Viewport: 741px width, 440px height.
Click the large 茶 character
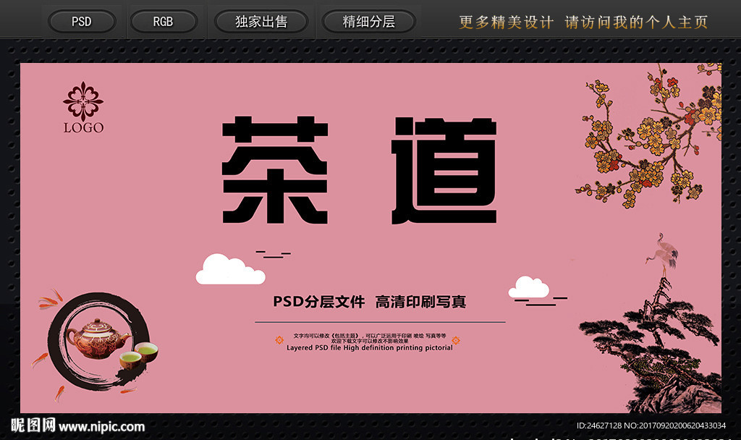click(x=275, y=169)
